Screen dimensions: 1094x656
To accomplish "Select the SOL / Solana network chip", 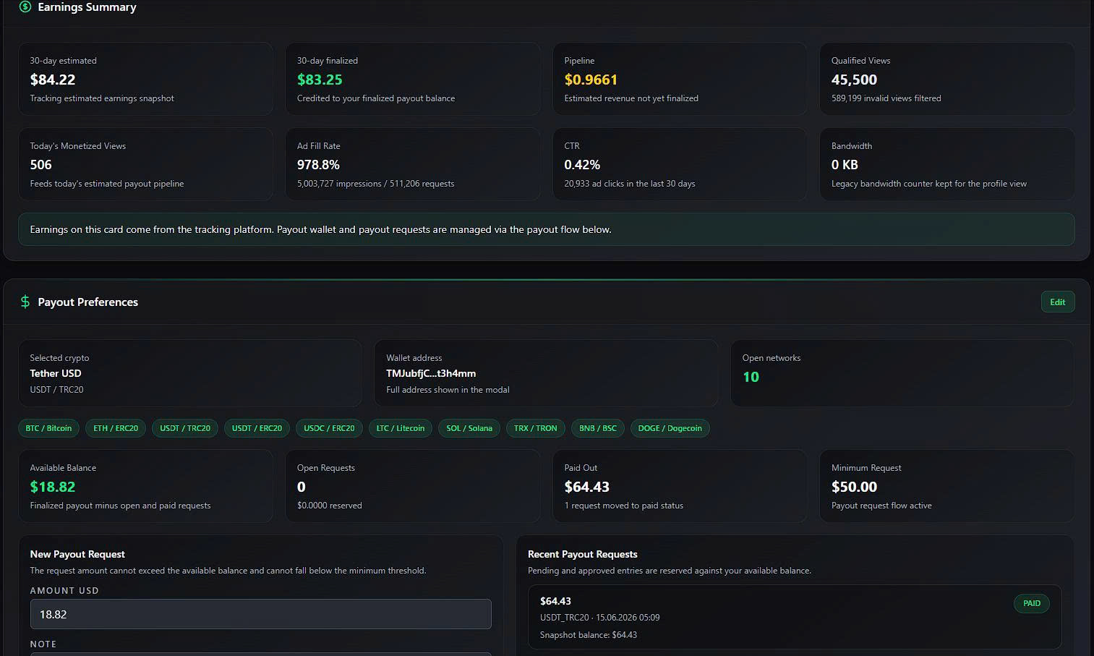I will (469, 428).
